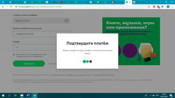Click the address bar URL
This screenshot has width=175, height=98.
pyautogui.click(x=40, y=7)
